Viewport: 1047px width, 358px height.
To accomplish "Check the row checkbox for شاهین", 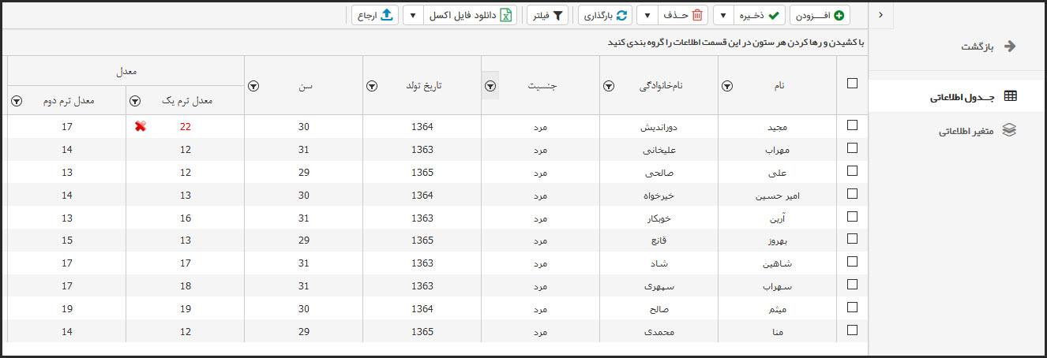I will (x=852, y=262).
